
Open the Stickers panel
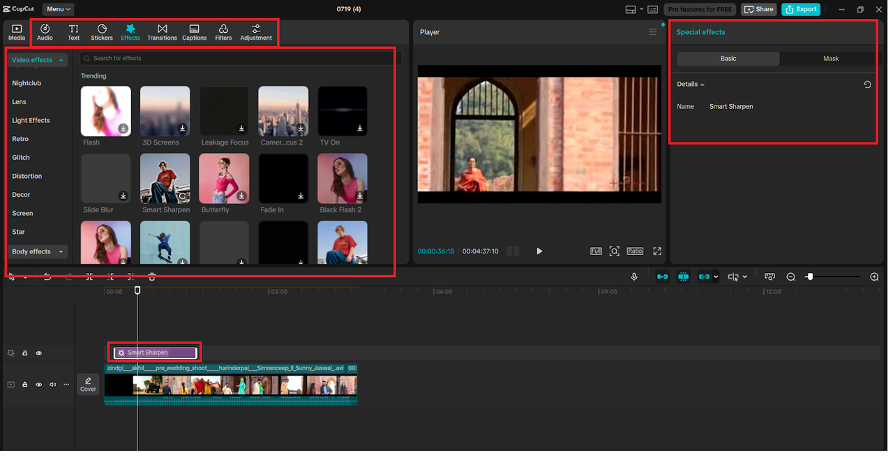[101, 32]
